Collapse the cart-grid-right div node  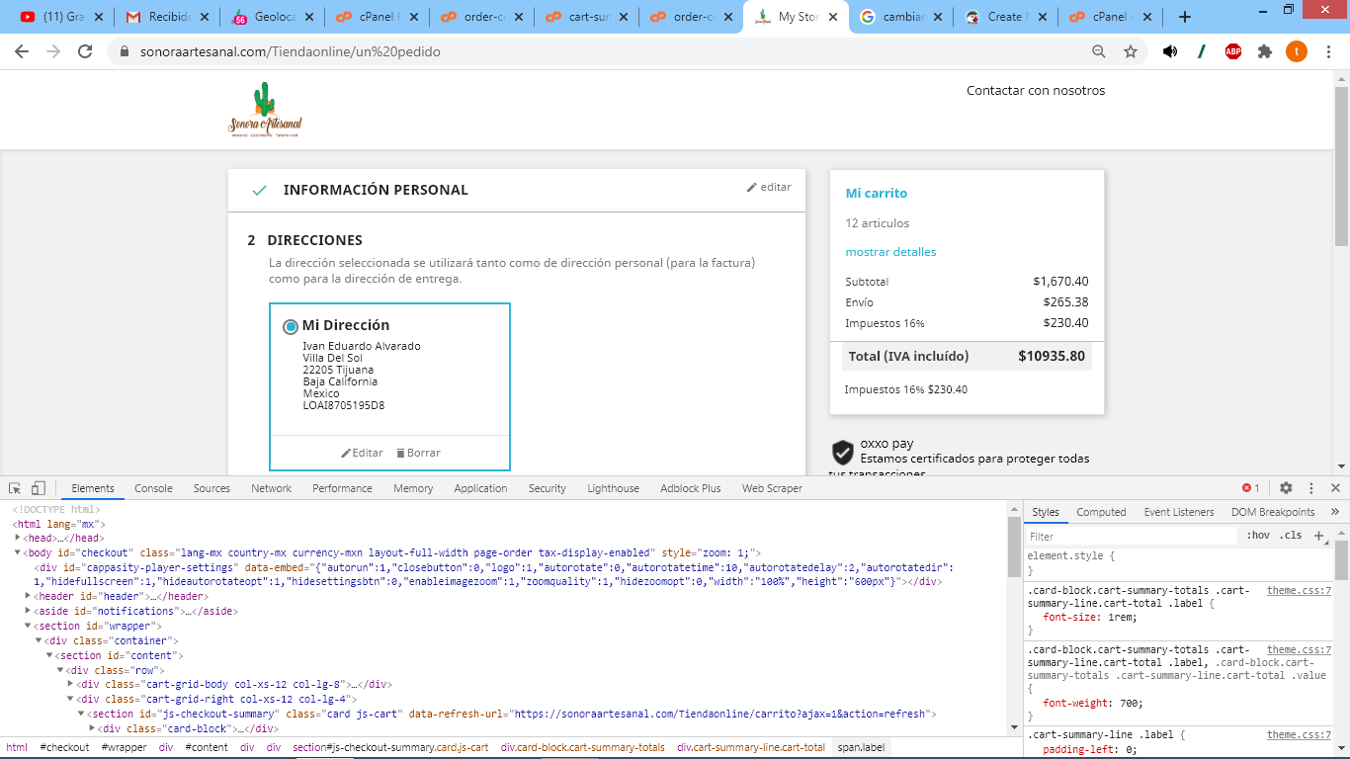pos(70,700)
